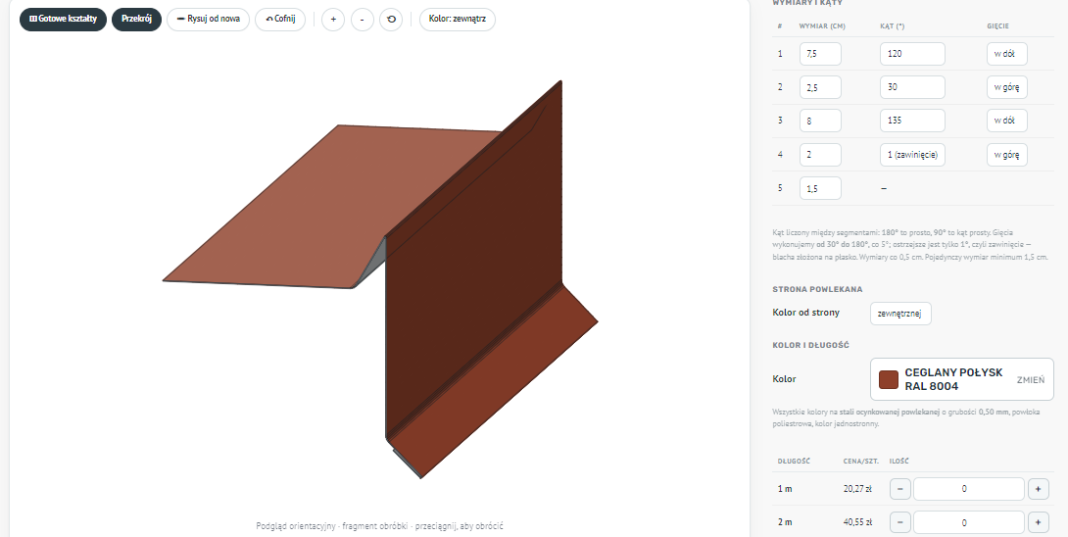The image size is (1068, 537).
Task: Edit quantity field for 1 m length
Action: point(969,489)
